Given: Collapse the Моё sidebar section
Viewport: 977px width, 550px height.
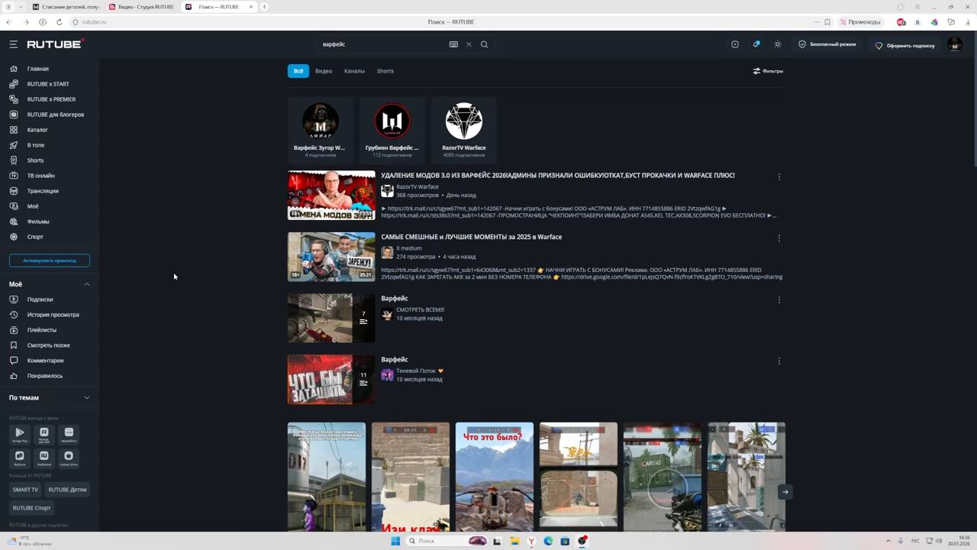Looking at the screenshot, I should [x=86, y=284].
